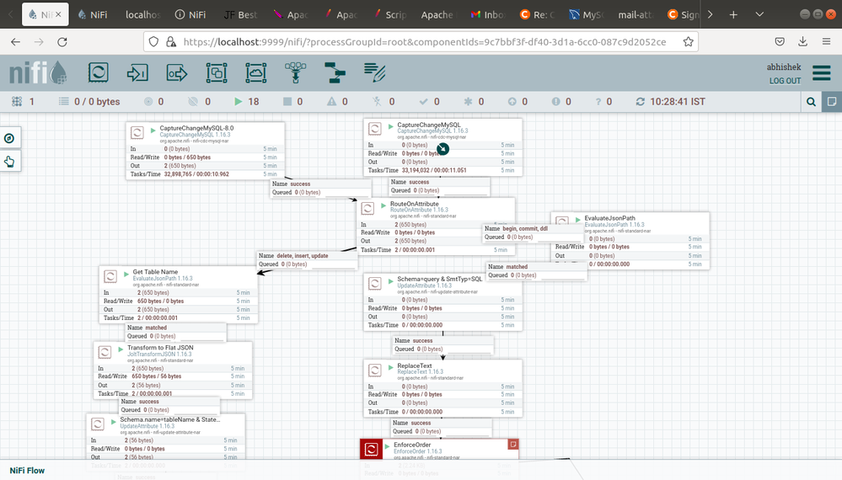
Task: Click the refresh icon beside 10:28:41 IST
Action: [641, 102]
